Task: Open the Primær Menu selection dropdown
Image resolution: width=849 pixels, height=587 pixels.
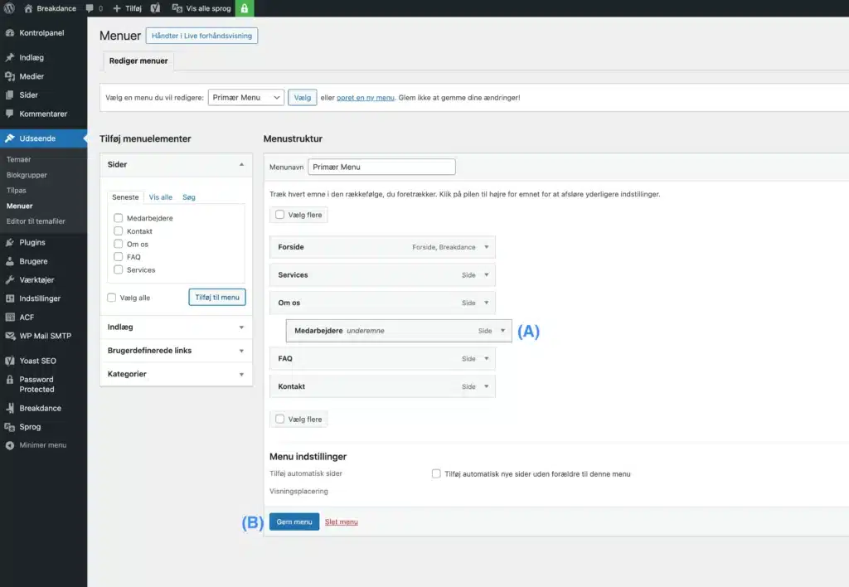Action: click(x=245, y=98)
